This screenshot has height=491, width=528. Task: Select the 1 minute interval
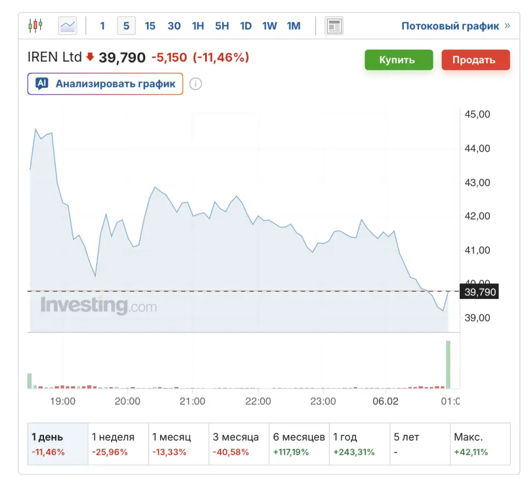(x=102, y=26)
